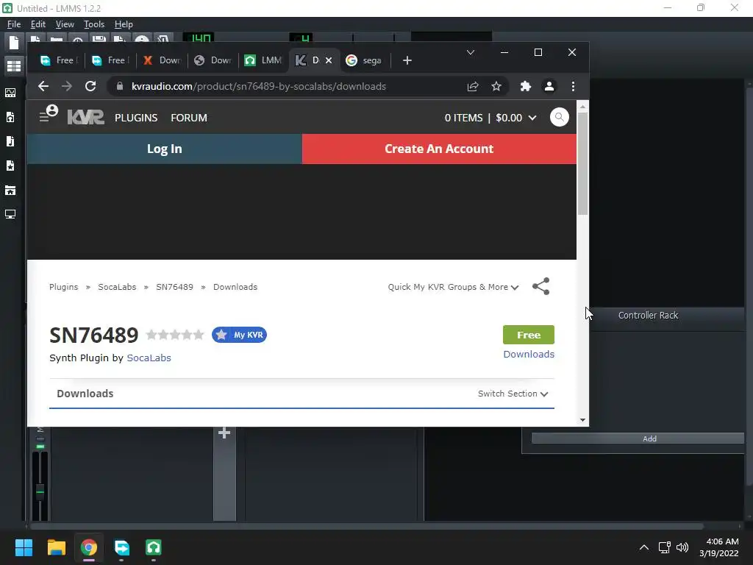Switch to X icon Down tab
The image size is (753, 565).
click(x=162, y=60)
